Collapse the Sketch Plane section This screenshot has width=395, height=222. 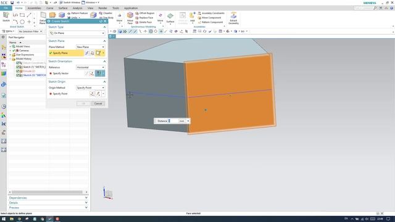pyautogui.click(x=104, y=41)
